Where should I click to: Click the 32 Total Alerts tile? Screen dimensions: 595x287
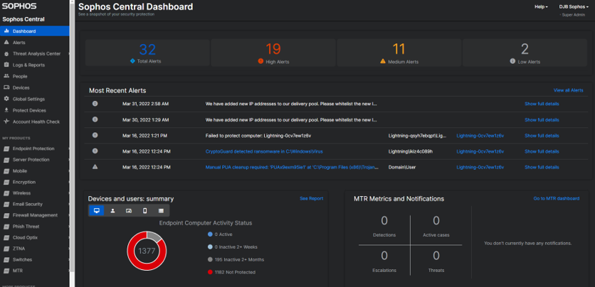(147, 53)
